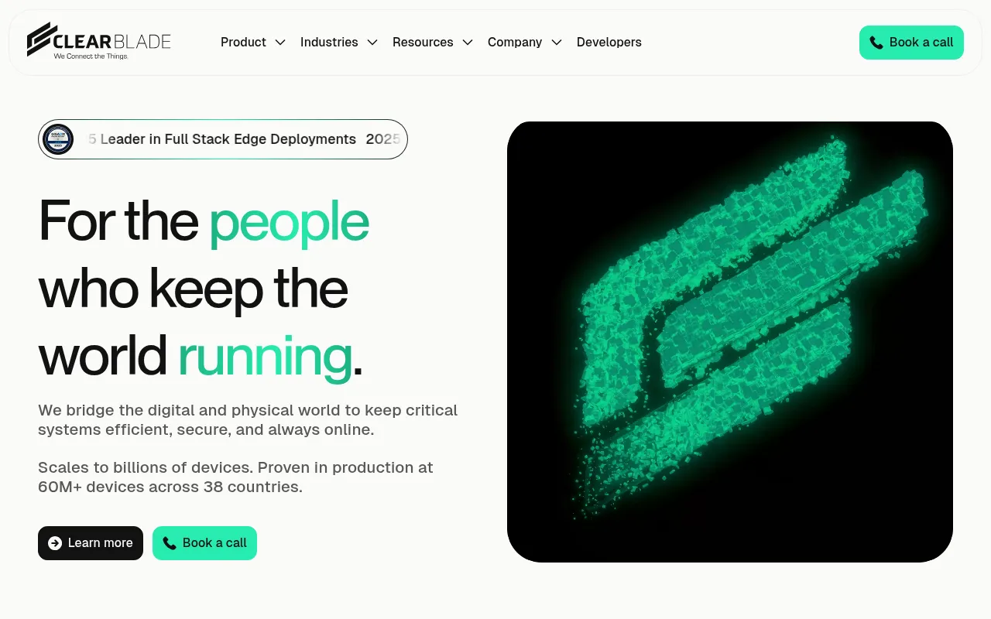Expand the Resources chevron arrow
991x619 pixels.
click(468, 43)
